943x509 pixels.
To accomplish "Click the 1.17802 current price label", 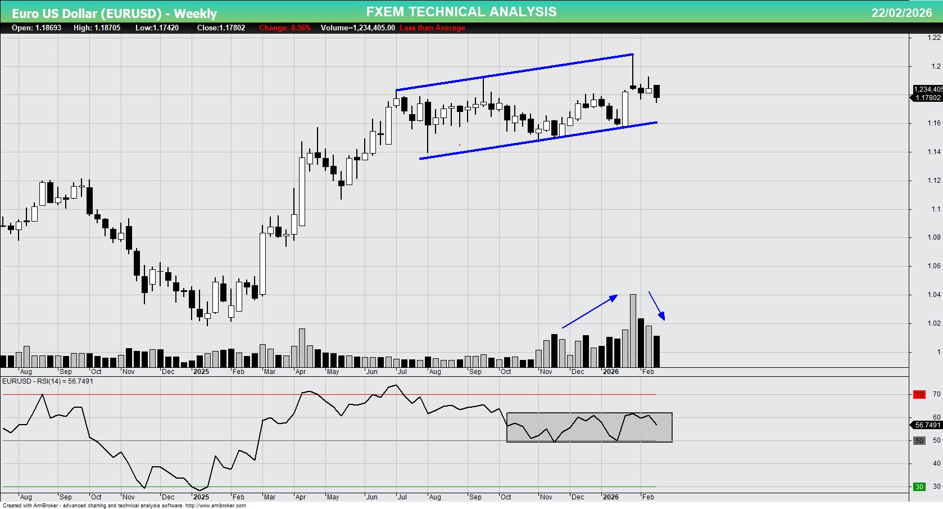I will pyautogui.click(x=927, y=98).
